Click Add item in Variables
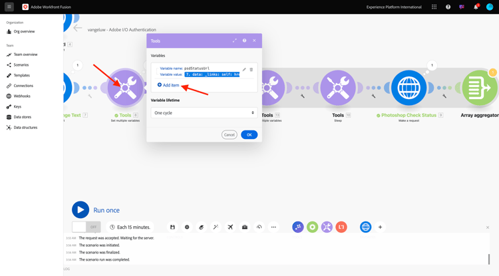Image resolution: width=499 pixels, height=276 pixels. click(x=168, y=85)
